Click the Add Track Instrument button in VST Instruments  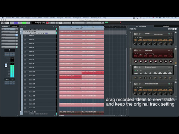tap(131, 29)
